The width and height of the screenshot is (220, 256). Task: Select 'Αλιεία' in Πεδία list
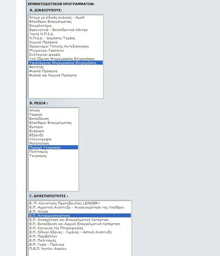click(x=53, y=110)
